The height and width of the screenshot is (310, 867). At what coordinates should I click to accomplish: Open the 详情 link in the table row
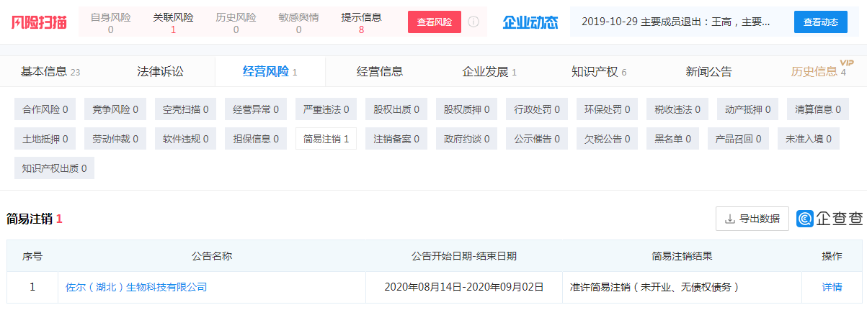[x=832, y=287]
